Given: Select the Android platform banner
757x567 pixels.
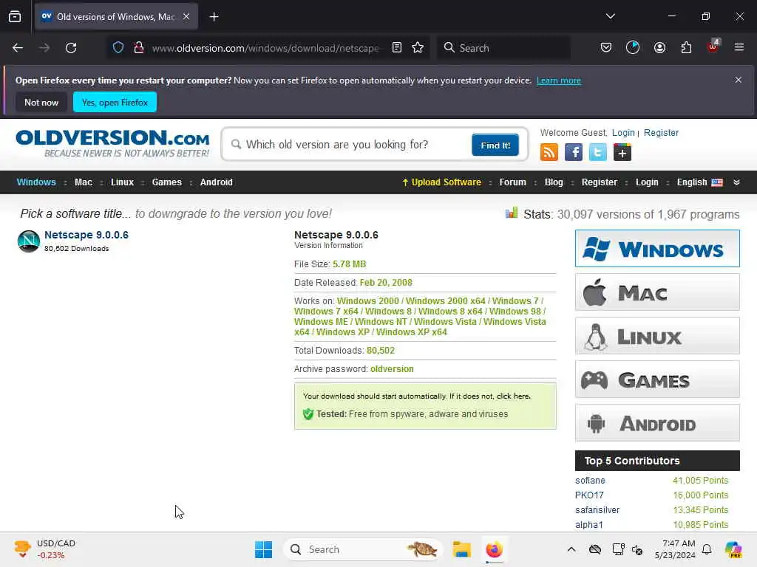Looking at the screenshot, I should click(x=657, y=423).
